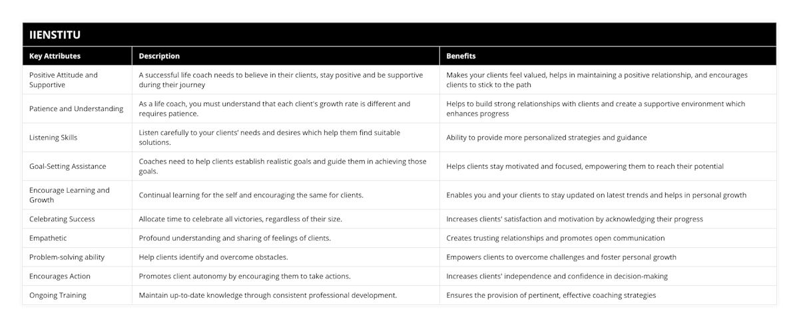This screenshot has height=327, width=799.
Task: Click the Encourages Action row label
Action: [60, 276]
